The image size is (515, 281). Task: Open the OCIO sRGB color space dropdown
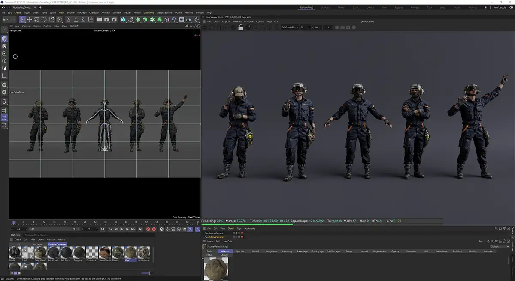pyautogui.click(x=291, y=27)
